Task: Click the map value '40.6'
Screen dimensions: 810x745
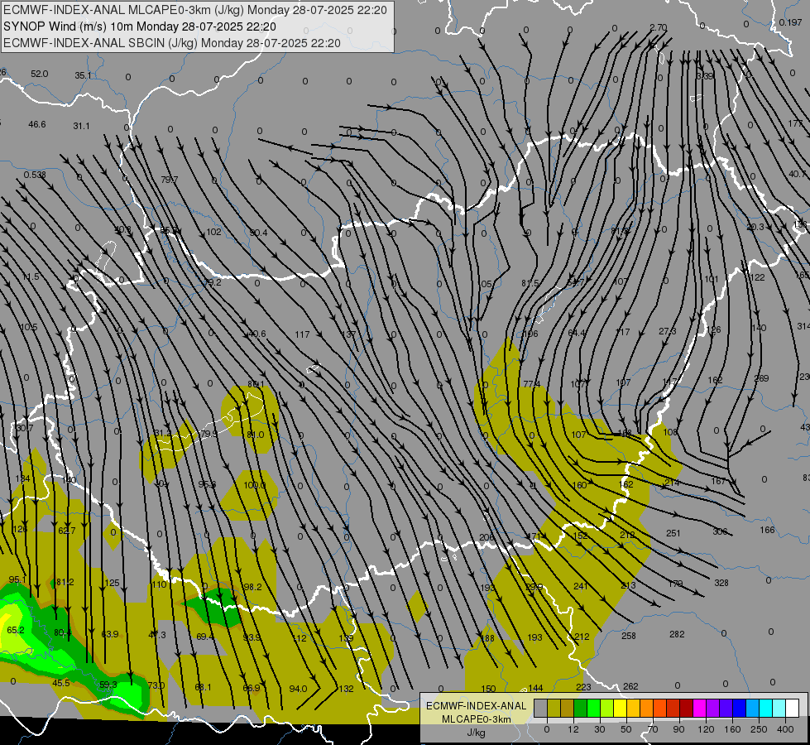Action: pyautogui.click(x=256, y=334)
